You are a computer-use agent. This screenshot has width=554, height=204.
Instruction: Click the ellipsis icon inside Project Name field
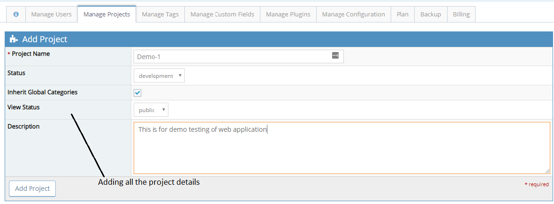tap(335, 55)
